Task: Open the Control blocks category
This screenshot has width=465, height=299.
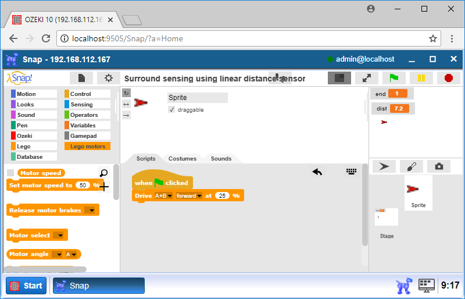Action: pyautogui.click(x=88, y=94)
